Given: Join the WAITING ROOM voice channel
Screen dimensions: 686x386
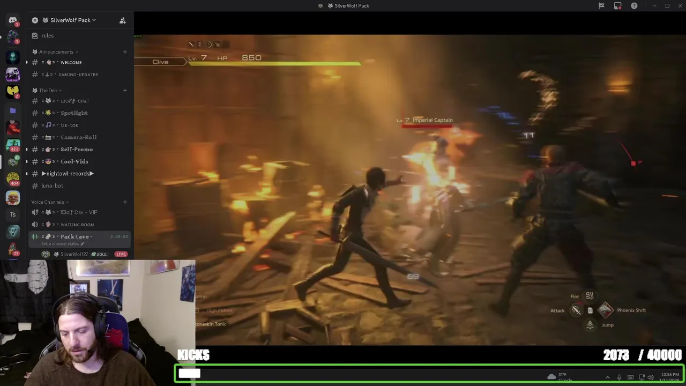Looking at the screenshot, I should tap(79, 225).
